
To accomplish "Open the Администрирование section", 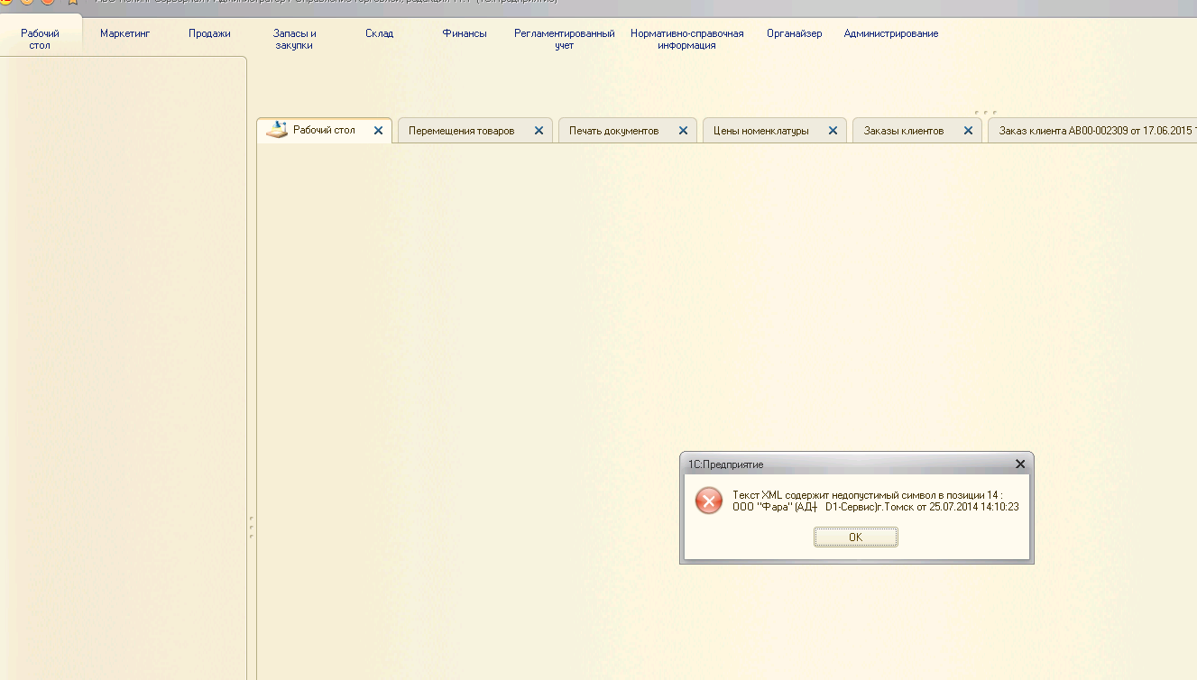I will click(890, 33).
